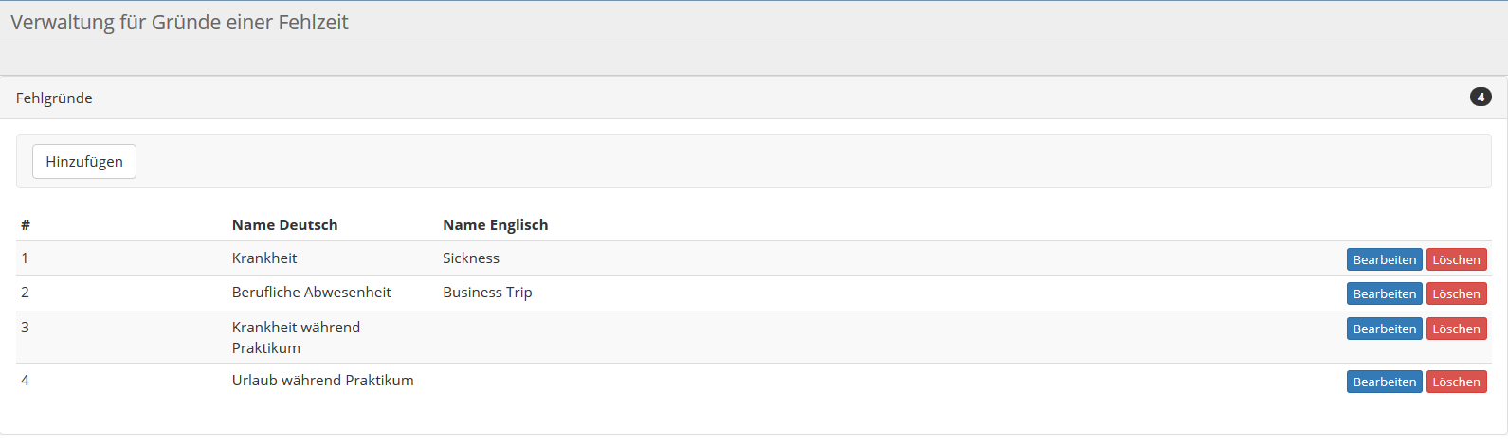Click page title Verwaltung für Gründe einer Fehlzeit
1508x444 pixels.
pyautogui.click(x=179, y=23)
